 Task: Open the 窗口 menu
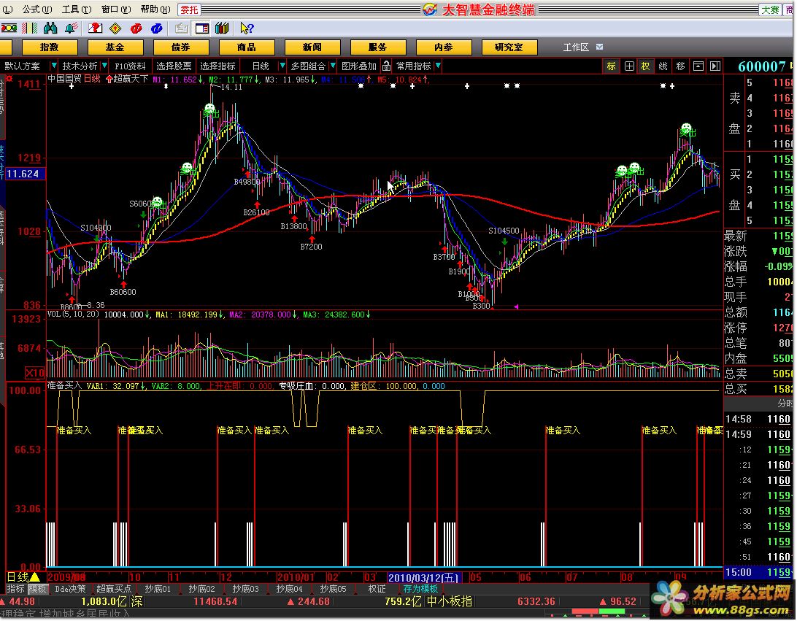(x=116, y=9)
